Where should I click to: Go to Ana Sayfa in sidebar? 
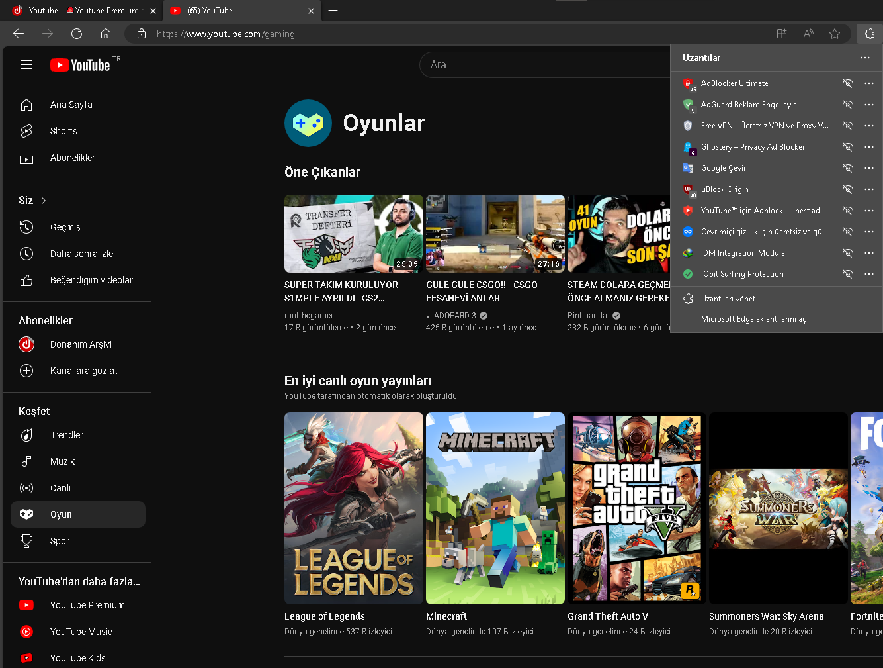tap(78, 105)
